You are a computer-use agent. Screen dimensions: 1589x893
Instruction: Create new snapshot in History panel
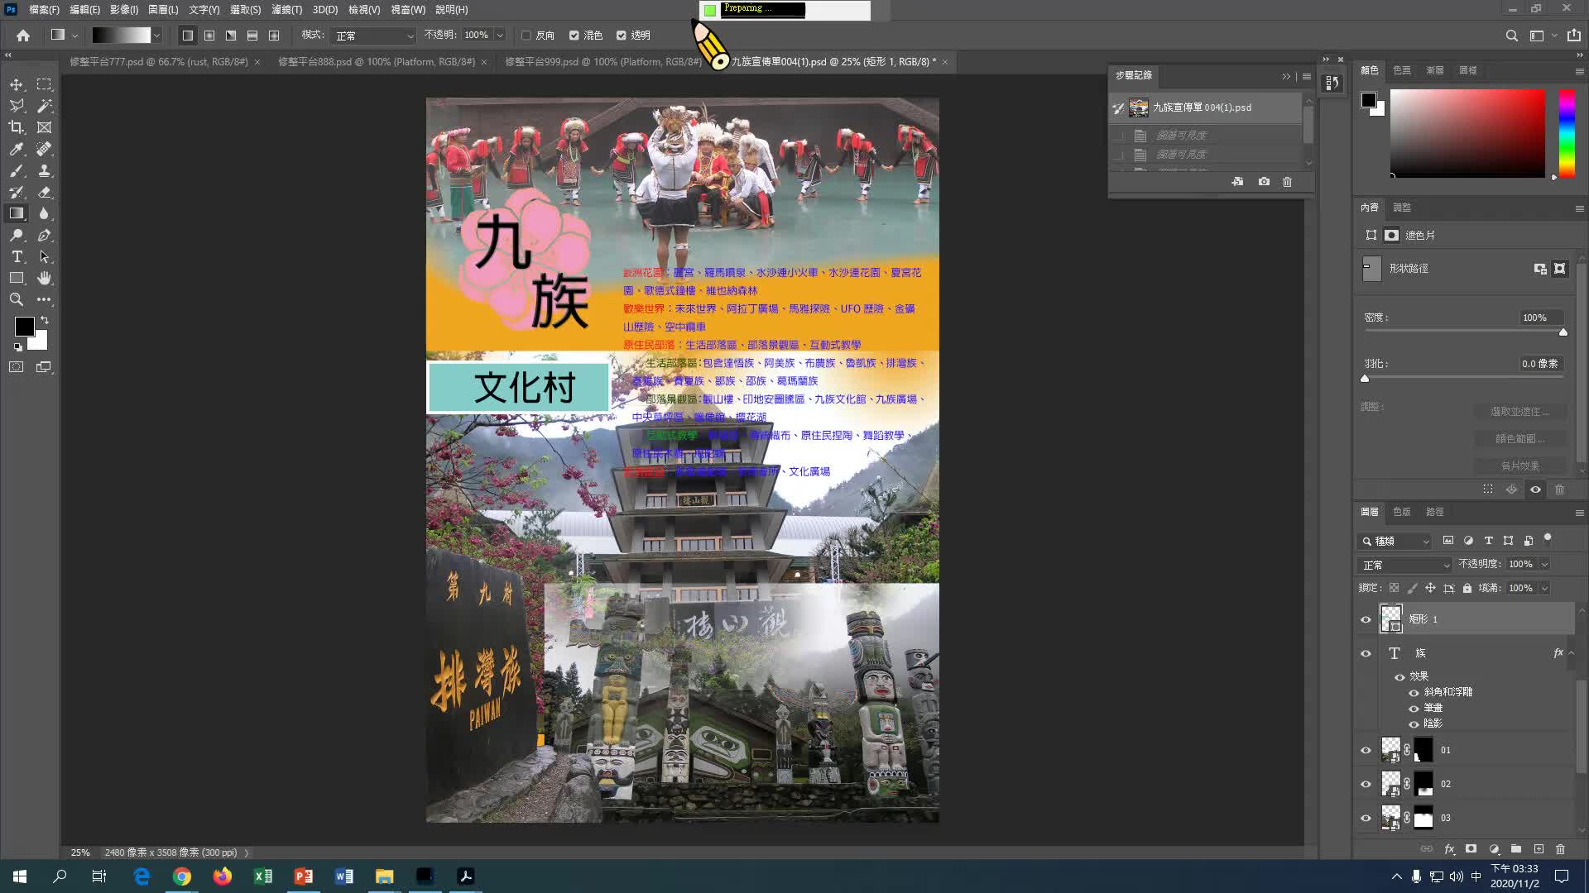pyautogui.click(x=1264, y=182)
